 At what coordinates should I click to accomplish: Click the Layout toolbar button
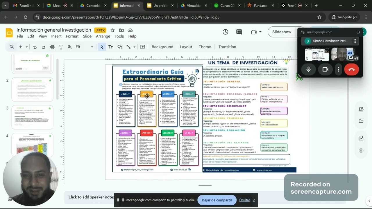[x=186, y=47]
